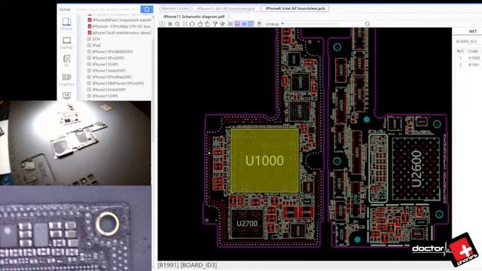Select U1000 row in the NET list
482x271 pixels.
pos(468,58)
